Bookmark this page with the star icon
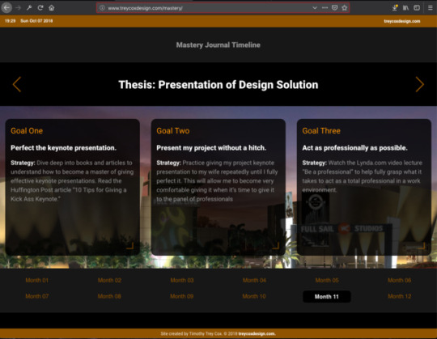The image size is (437, 339). pyautogui.click(x=345, y=8)
